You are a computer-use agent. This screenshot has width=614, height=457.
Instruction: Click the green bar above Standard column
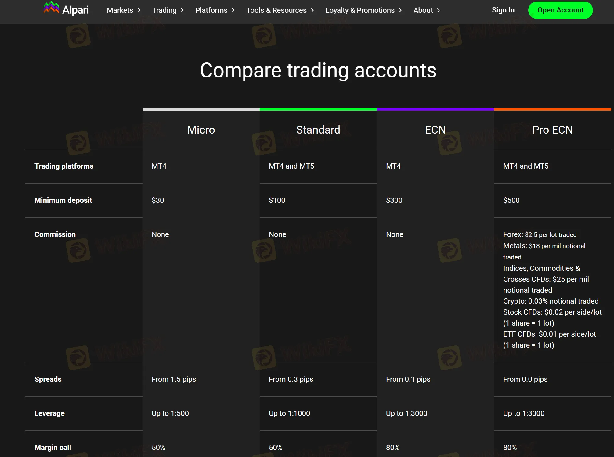(318, 109)
